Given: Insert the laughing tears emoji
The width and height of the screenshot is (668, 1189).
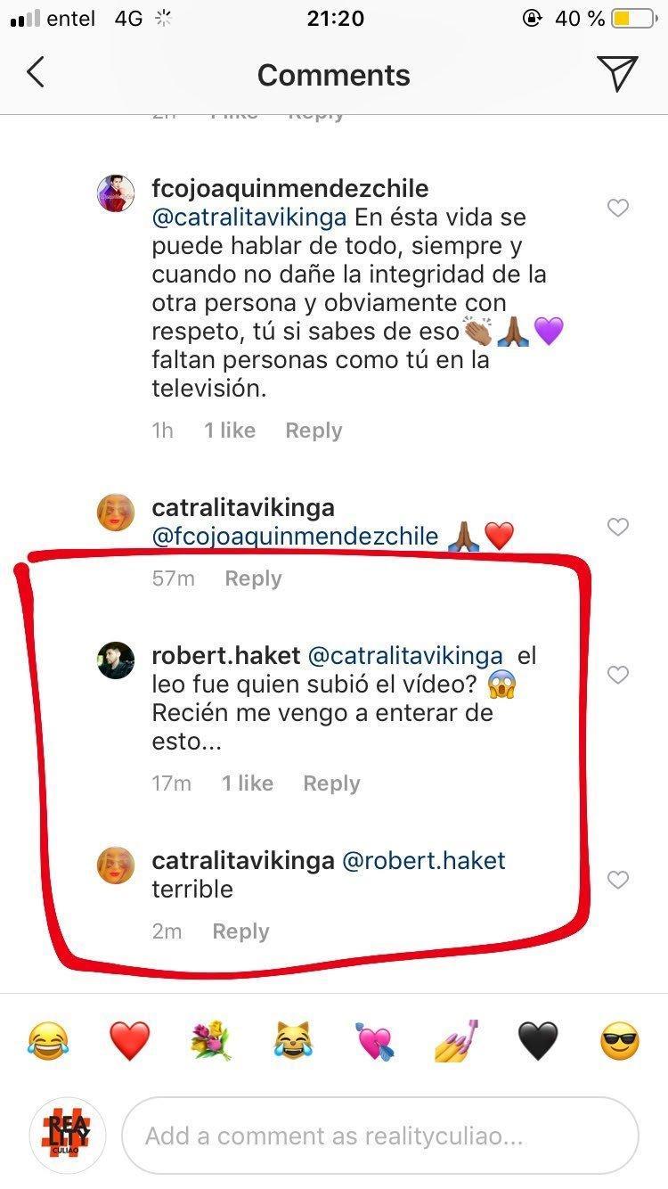Looking at the screenshot, I should pos(48,1041).
